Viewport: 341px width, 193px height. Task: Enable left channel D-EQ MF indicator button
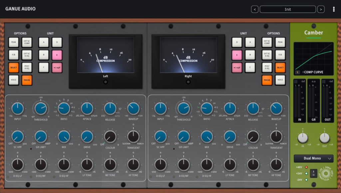coord(31,177)
